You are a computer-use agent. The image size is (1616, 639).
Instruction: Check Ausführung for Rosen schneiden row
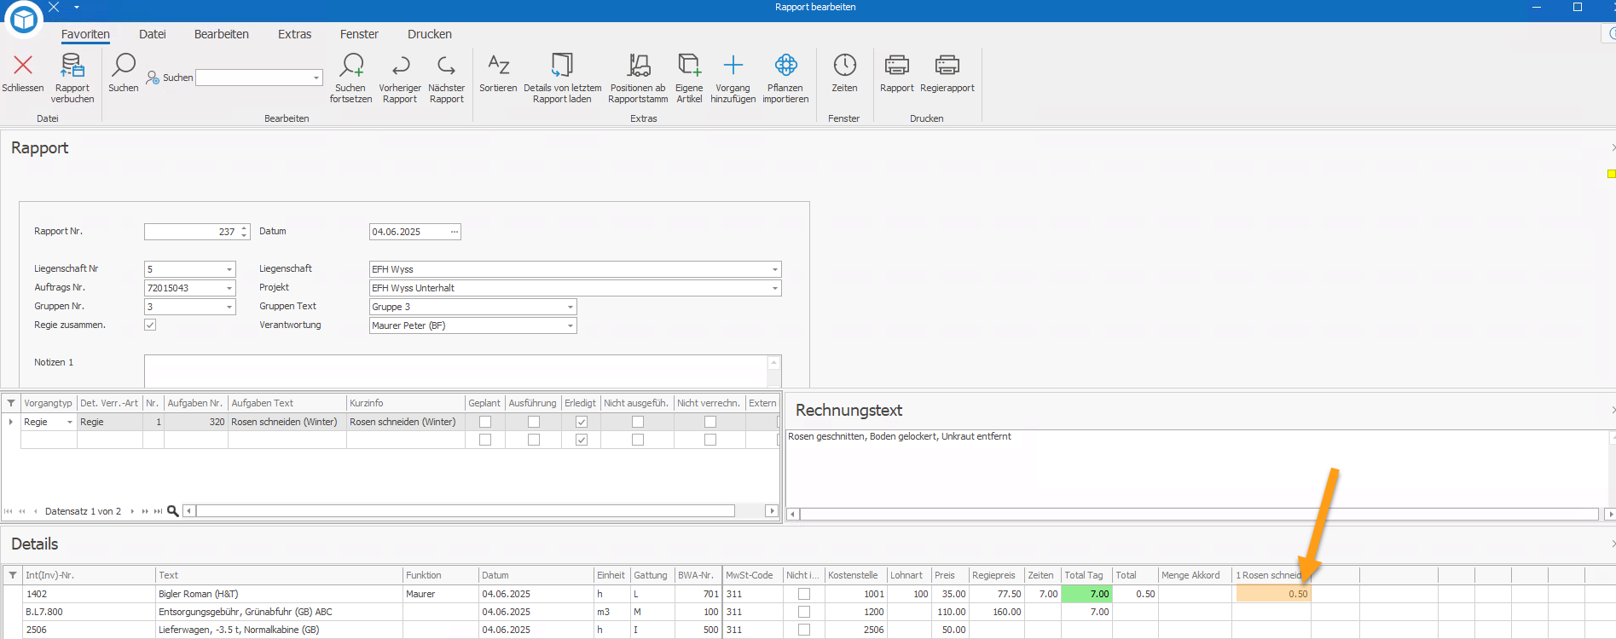(x=534, y=422)
